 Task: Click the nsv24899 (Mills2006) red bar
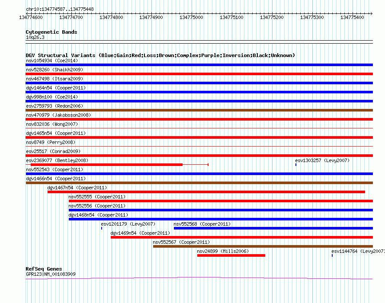pyautogui.click(x=231, y=255)
